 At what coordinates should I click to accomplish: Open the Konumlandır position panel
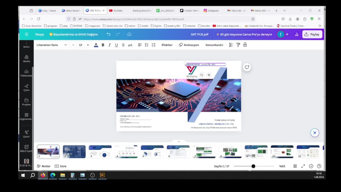(x=214, y=45)
